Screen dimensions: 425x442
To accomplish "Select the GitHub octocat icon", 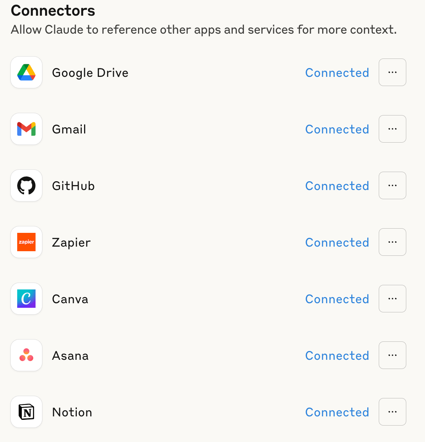I will coord(26,185).
